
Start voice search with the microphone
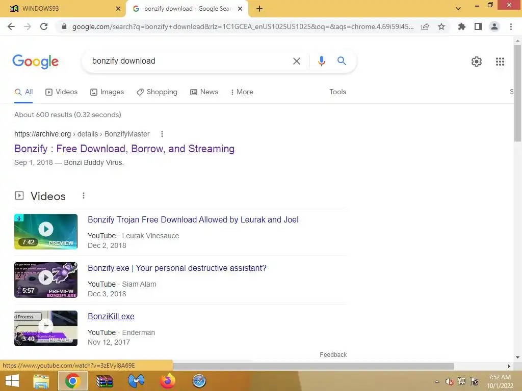pyautogui.click(x=321, y=61)
